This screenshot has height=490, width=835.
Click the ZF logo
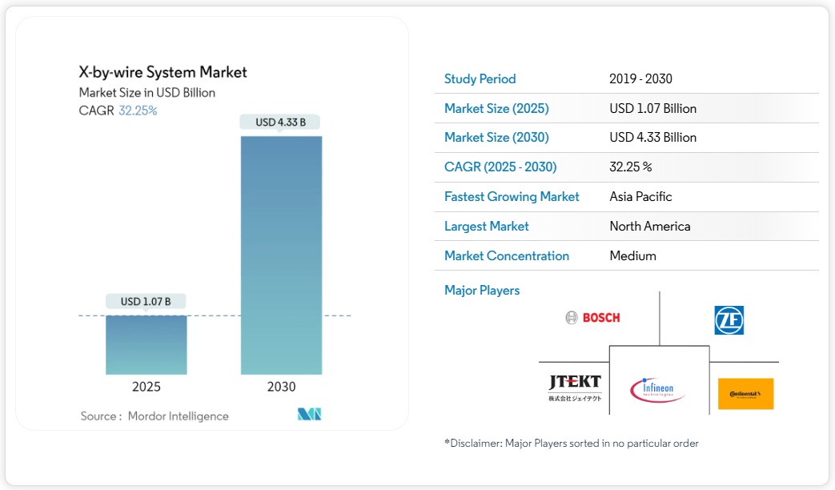coord(729,320)
